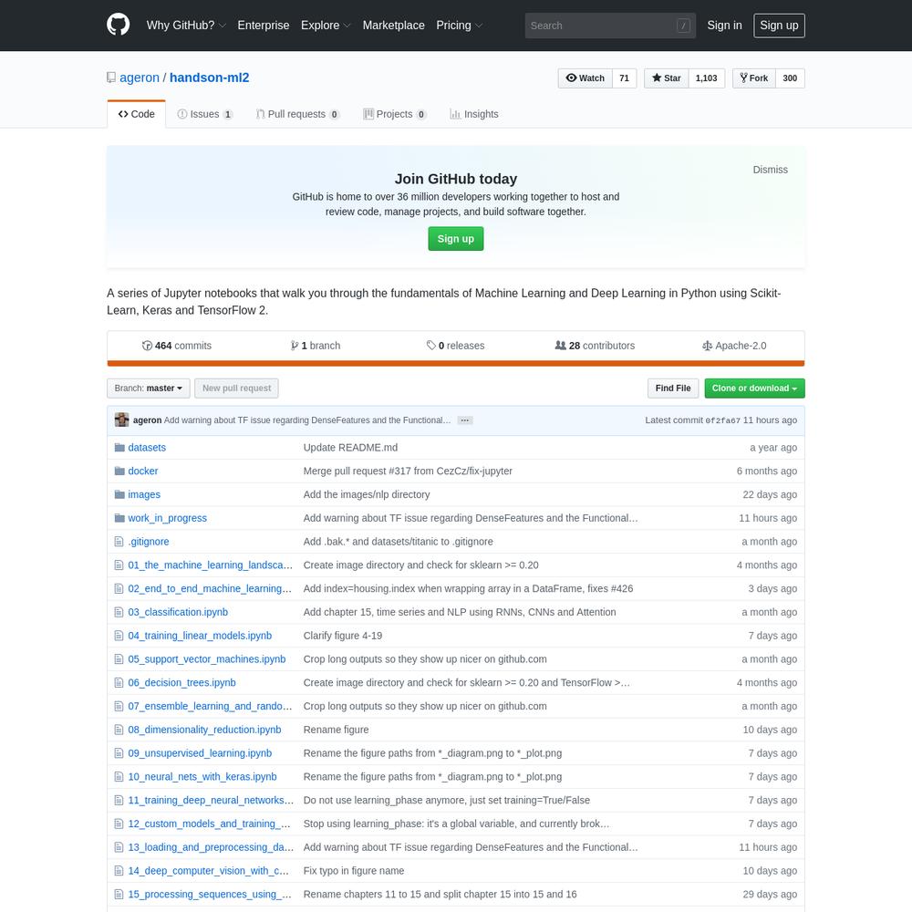Click the file icon next to .gitignore

[x=119, y=542]
